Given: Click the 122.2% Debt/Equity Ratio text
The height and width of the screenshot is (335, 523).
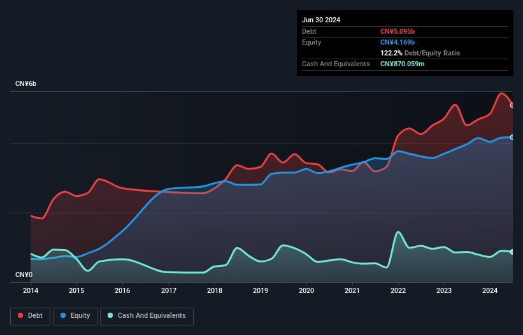Looking at the screenshot, I should tap(420, 53).
